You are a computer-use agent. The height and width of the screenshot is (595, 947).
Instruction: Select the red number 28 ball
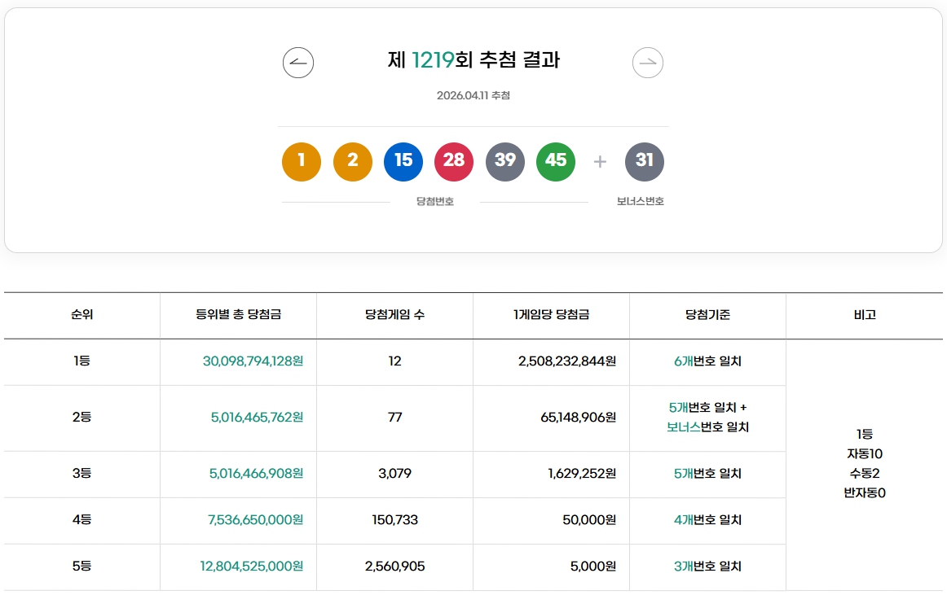tap(453, 161)
